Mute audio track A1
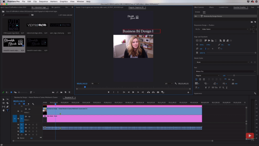This screenshot has width=259, height=146. click(29, 125)
